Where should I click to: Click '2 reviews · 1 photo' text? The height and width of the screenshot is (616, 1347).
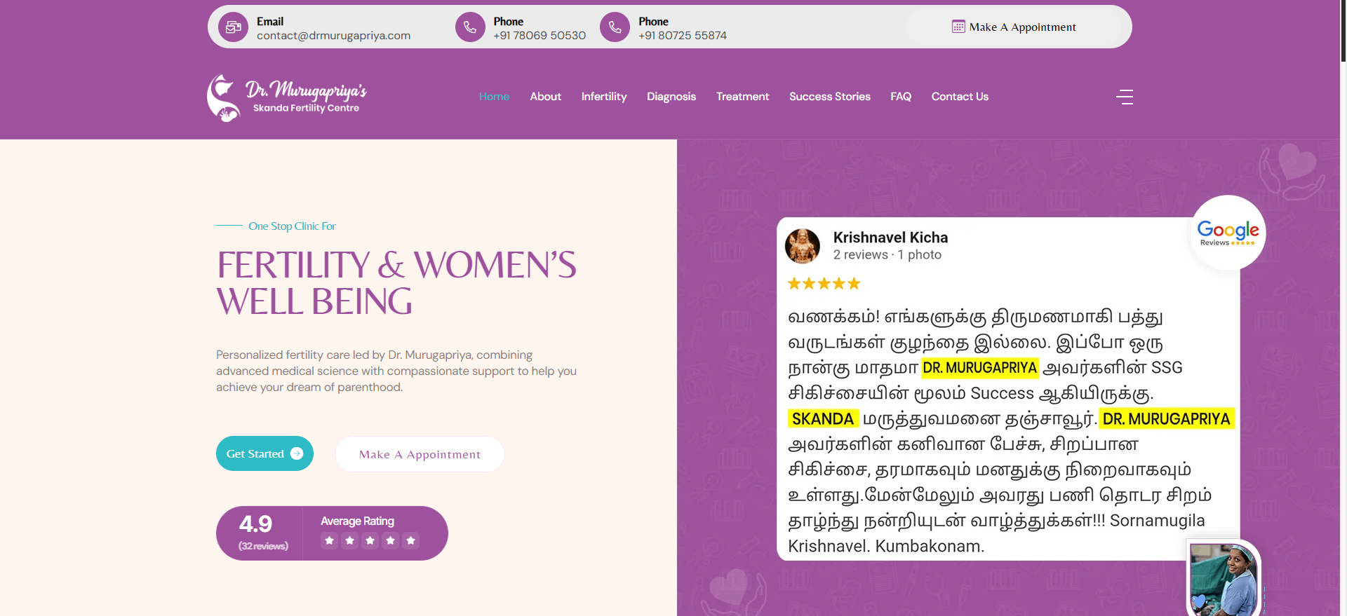[x=887, y=255]
